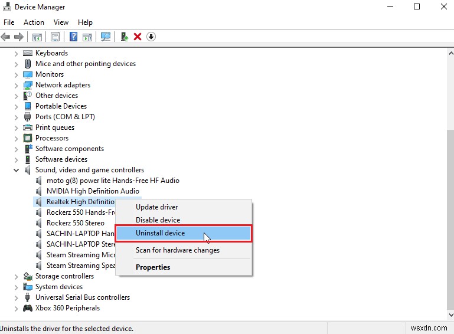Click the Software components icon

(x=28, y=149)
